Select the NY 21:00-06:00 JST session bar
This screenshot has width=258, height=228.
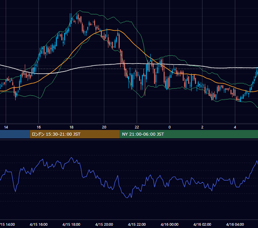(x=189, y=134)
